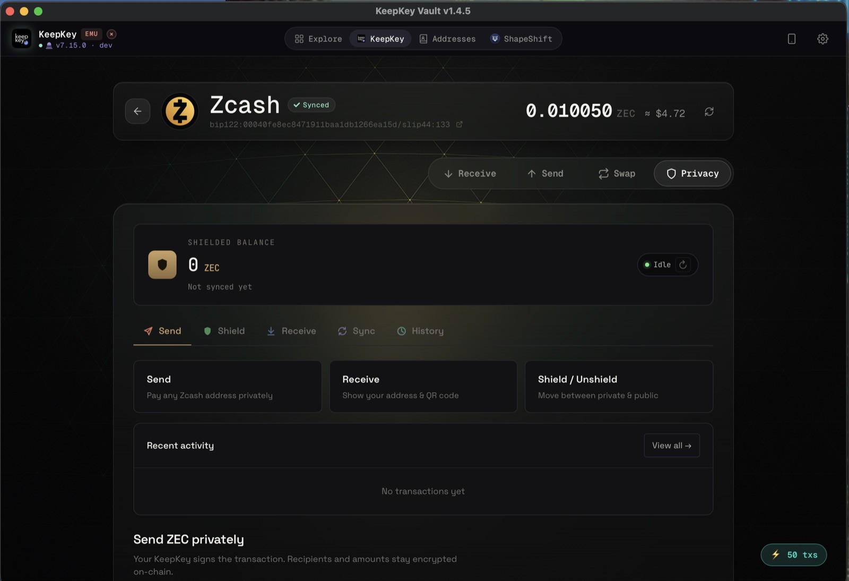Open the Shield / Unshield card
This screenshot has height=581, width=849.
click(x=619, y=387)
